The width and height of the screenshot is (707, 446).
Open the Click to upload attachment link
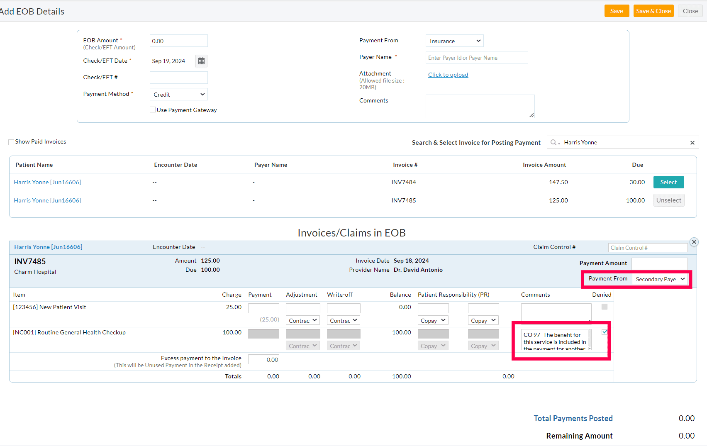coord(448,75)
